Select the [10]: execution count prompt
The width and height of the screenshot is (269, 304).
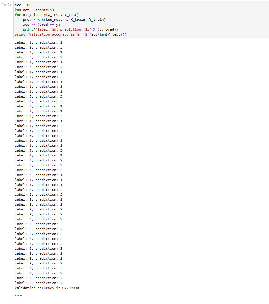6,5
